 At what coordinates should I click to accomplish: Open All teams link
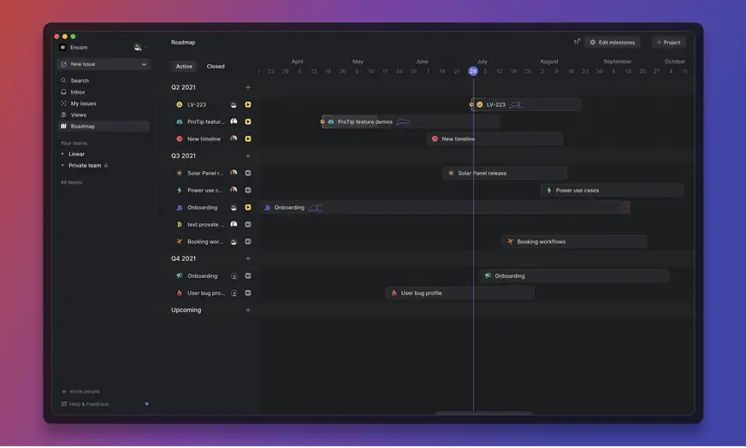[71, 183]
